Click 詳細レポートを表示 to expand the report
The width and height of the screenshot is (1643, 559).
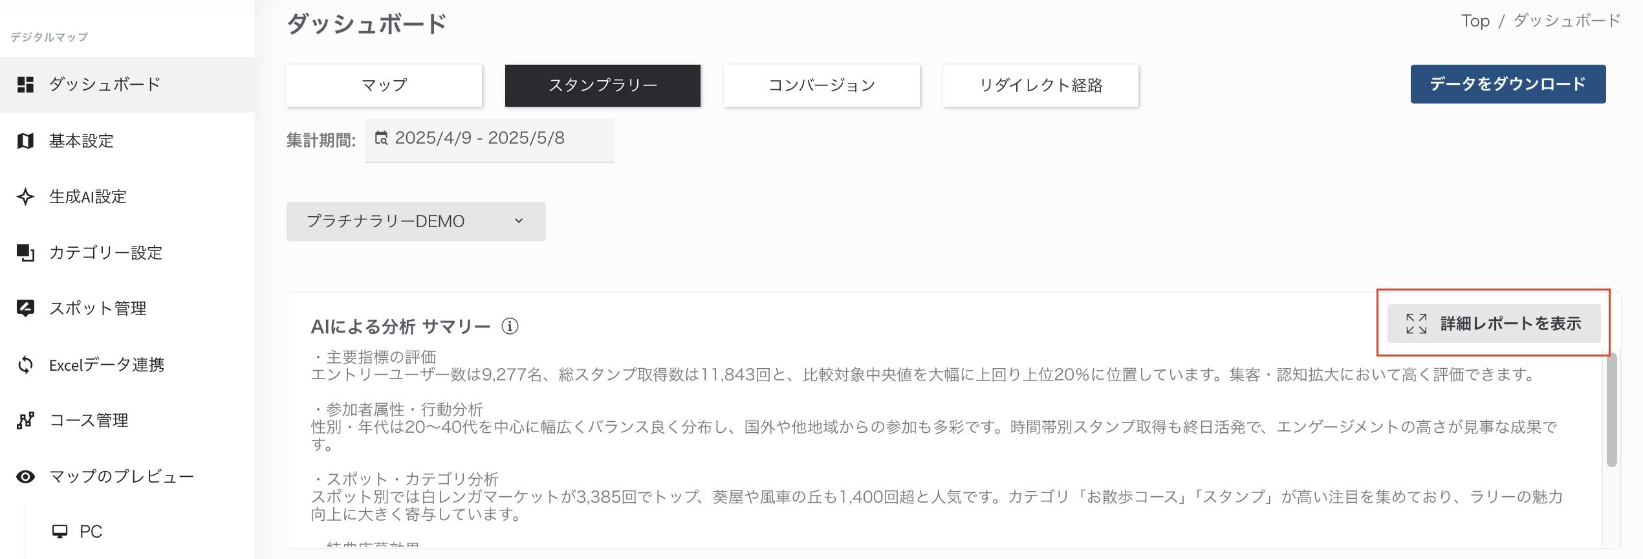tap(1494, 323)
